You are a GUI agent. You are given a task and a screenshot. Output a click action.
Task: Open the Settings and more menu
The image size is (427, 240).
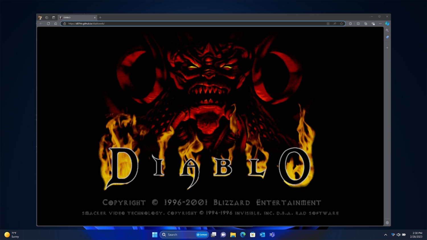380,24
